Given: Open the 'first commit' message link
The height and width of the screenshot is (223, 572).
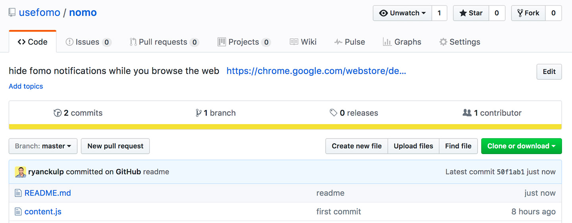Looking at the screenshot, I should (338, 212).
